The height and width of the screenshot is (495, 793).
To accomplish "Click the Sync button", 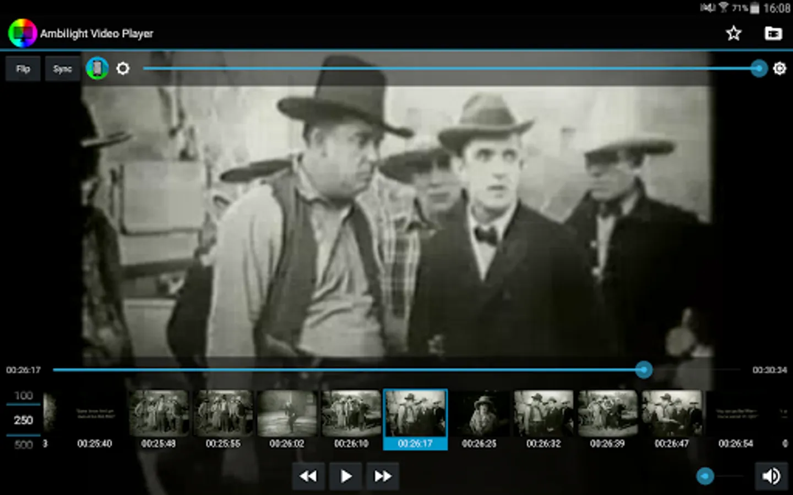I will (62, 69).
